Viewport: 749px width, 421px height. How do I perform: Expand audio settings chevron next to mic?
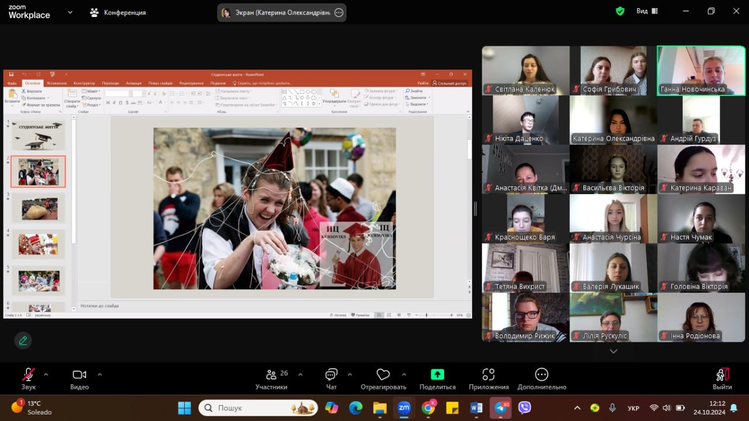[46, 374]
